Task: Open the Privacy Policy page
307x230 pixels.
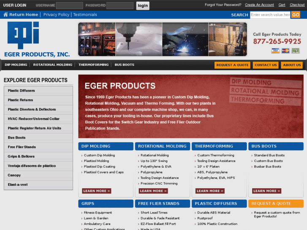Action: (57, 14)
